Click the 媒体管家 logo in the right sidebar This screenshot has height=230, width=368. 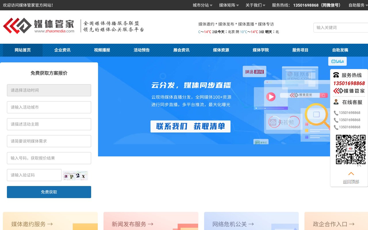pos(349,91)
